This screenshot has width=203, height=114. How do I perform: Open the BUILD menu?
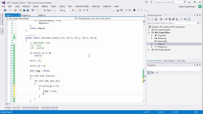click(x=36, y=6)
